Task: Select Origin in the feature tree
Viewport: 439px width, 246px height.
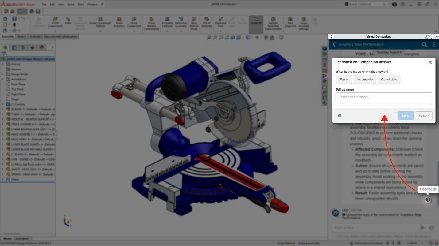Action: tap(13, 99)
